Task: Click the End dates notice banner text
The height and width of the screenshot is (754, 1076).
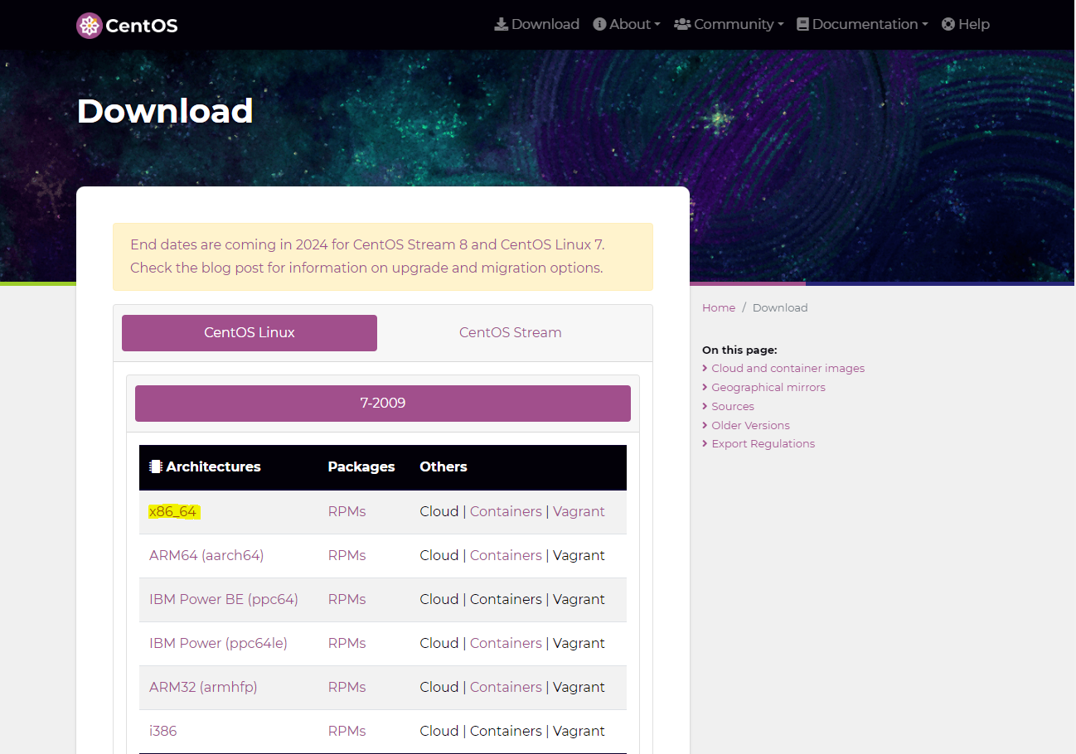Action: point(367,256)
